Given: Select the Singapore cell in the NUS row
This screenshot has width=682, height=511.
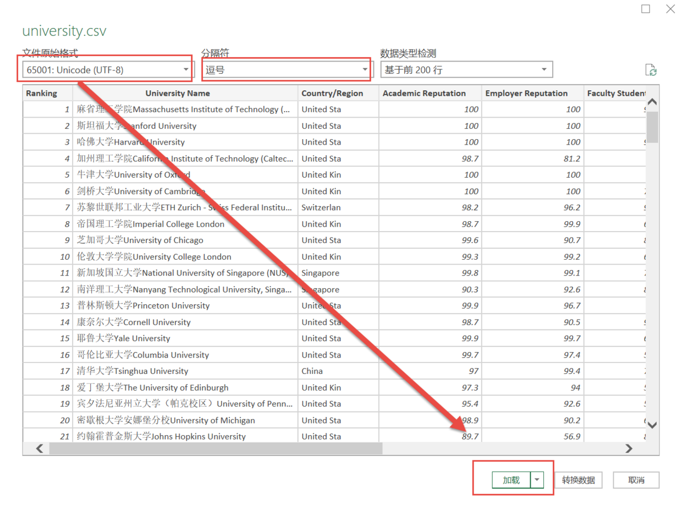Looking at the screenshot, I should pos(339,273).
